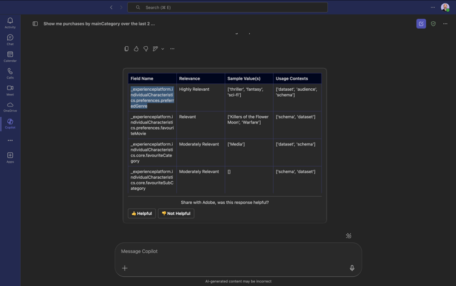The height and width of the screenshot is (286, 456).
Task: Start a new Copilot chat
Action: (421, 24)
